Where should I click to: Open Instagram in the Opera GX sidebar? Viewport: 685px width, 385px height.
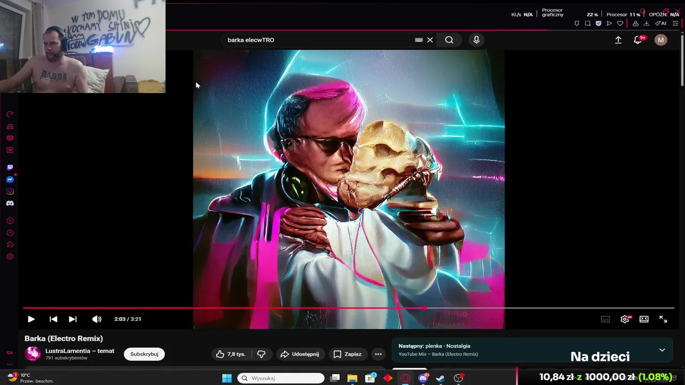(x=10, y=191)
